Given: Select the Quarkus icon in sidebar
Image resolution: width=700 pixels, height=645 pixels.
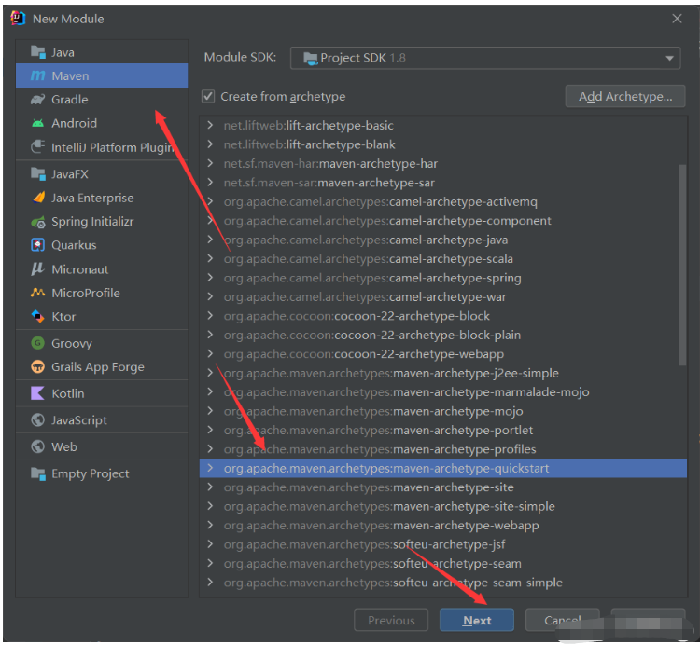Looking at the screenshot, I should click(x=37, y=245).
